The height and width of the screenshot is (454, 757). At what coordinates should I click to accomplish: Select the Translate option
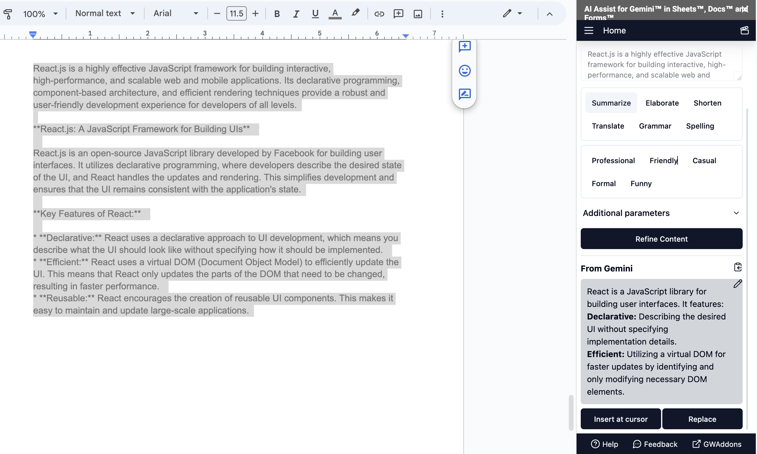click(x=608, y=126)
